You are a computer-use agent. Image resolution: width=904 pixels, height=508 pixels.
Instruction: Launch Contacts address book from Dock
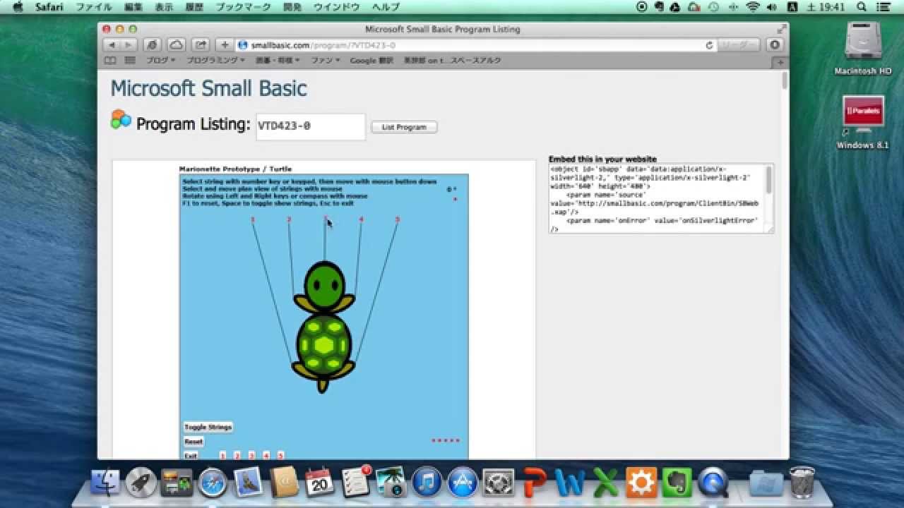tap(284, 483)
